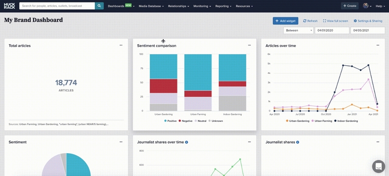
Task: Expand the Help dropdown
Action: [380, 6]
